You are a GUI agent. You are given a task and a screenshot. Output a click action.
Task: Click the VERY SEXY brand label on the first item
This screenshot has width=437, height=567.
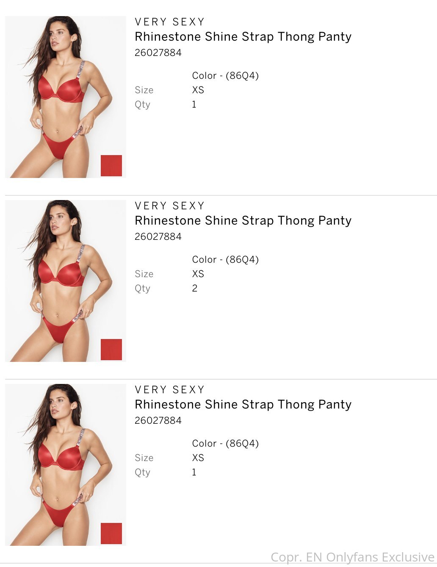pos(170,22)
